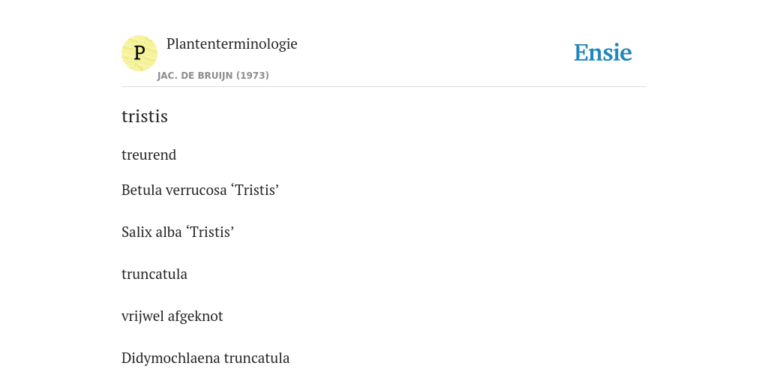The width and height of the screenshot is (768, 384).
Task: Click the yellow P avatar icon
Action: click(x=139, y=53)
